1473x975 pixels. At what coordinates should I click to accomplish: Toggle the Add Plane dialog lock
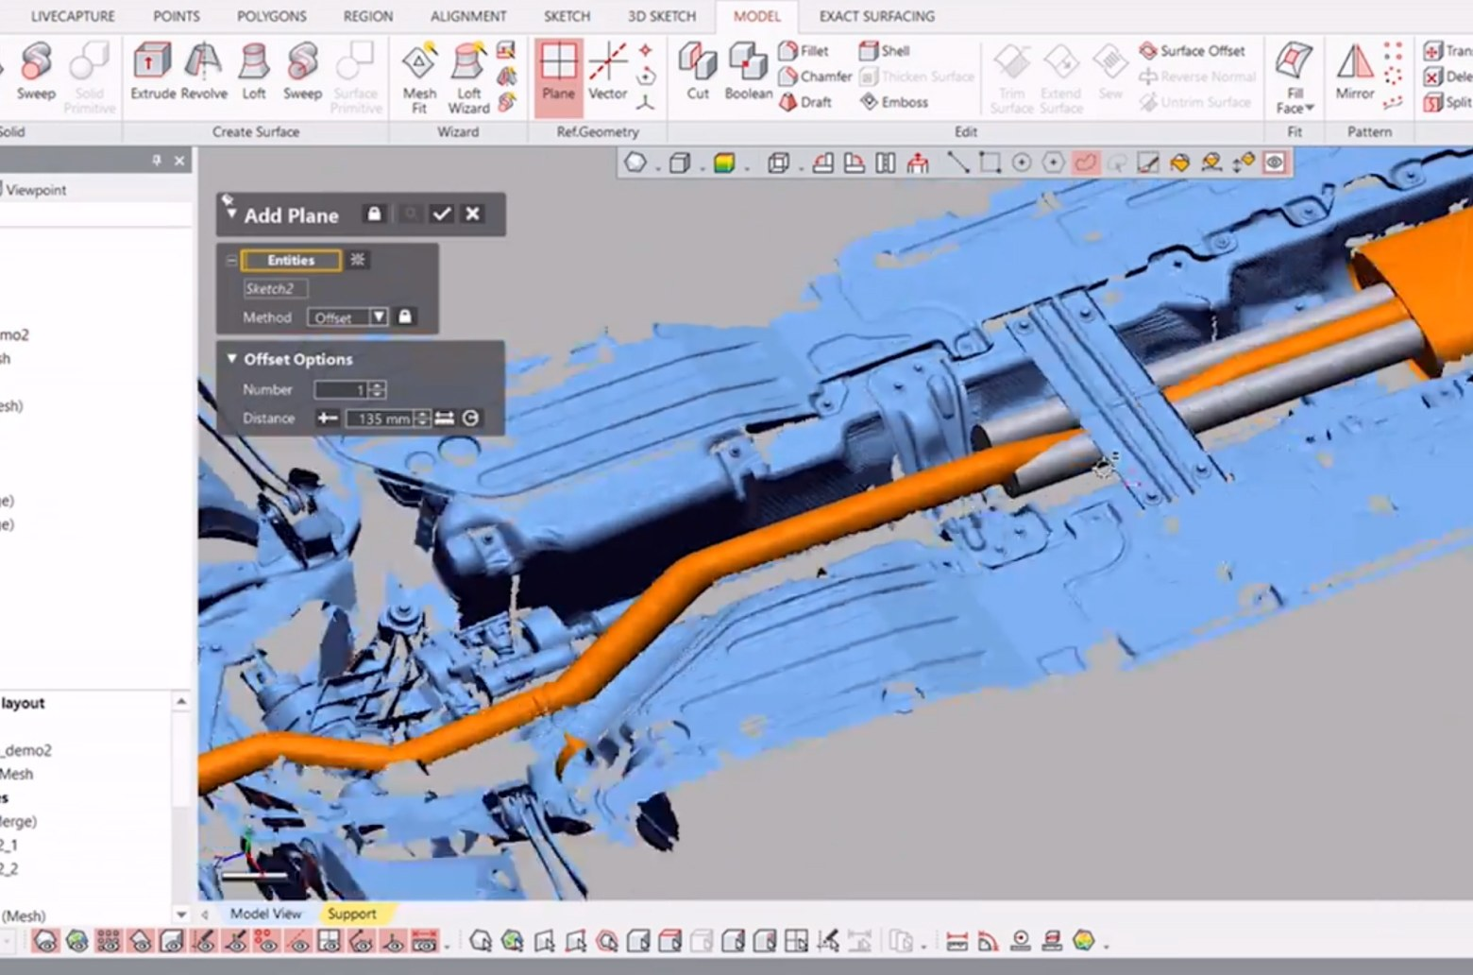(x=374, y=214)
